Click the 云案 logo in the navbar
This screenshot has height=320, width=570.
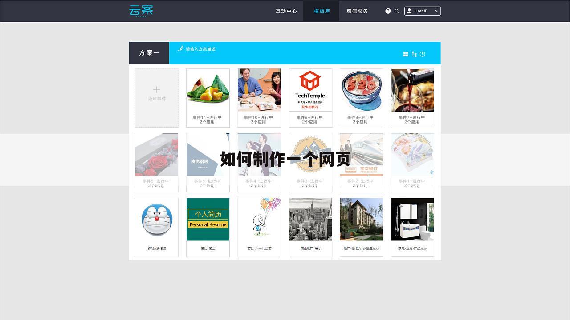click(x=141, y=11)
